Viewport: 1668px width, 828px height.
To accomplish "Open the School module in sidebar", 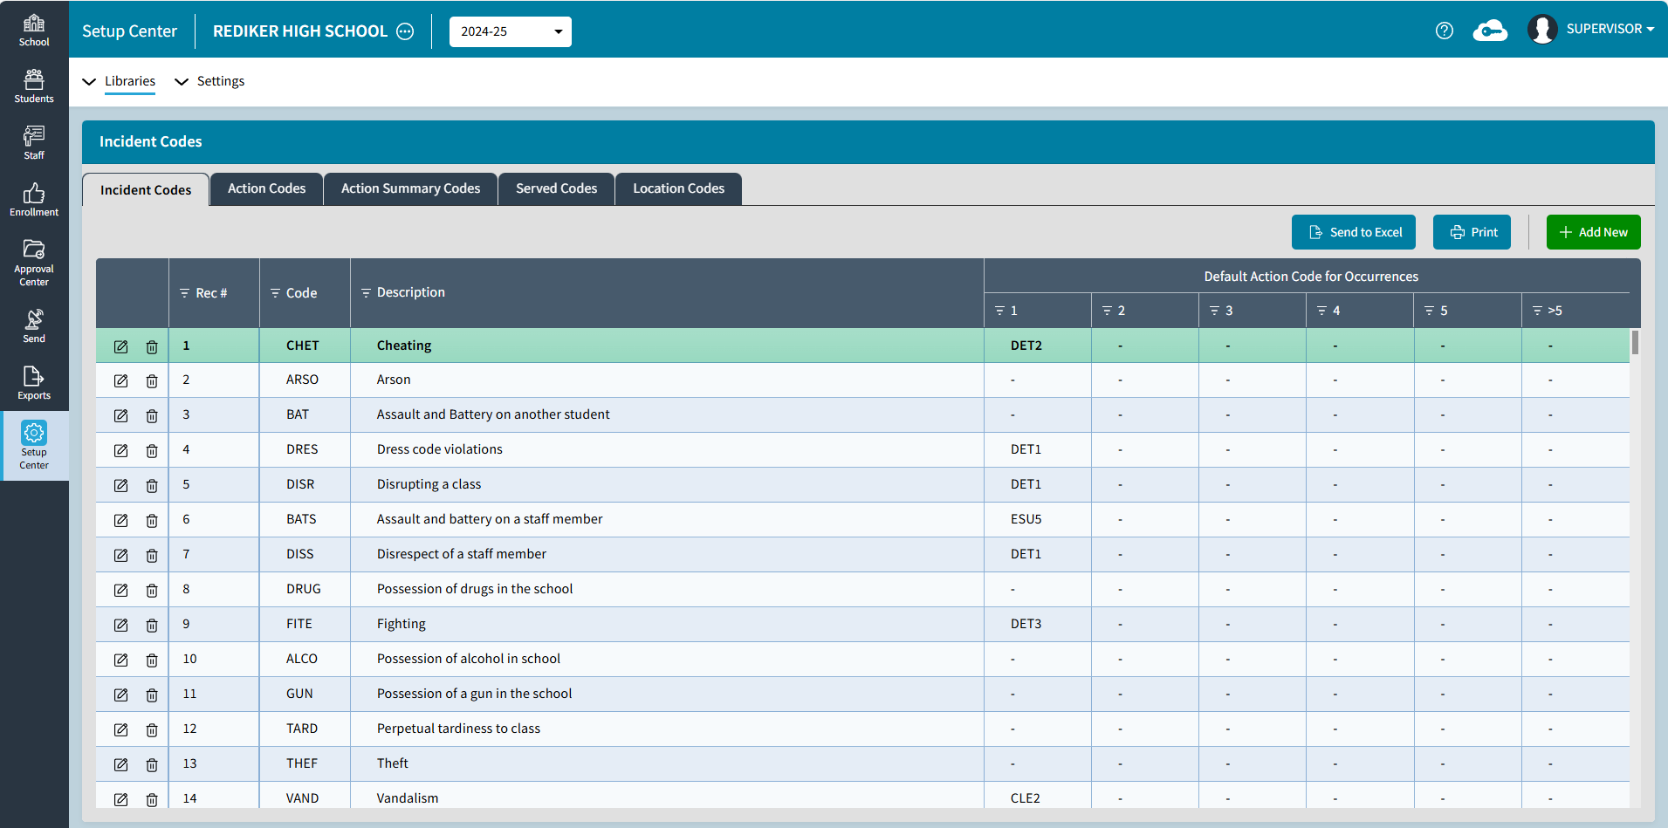I will [34, 30].
